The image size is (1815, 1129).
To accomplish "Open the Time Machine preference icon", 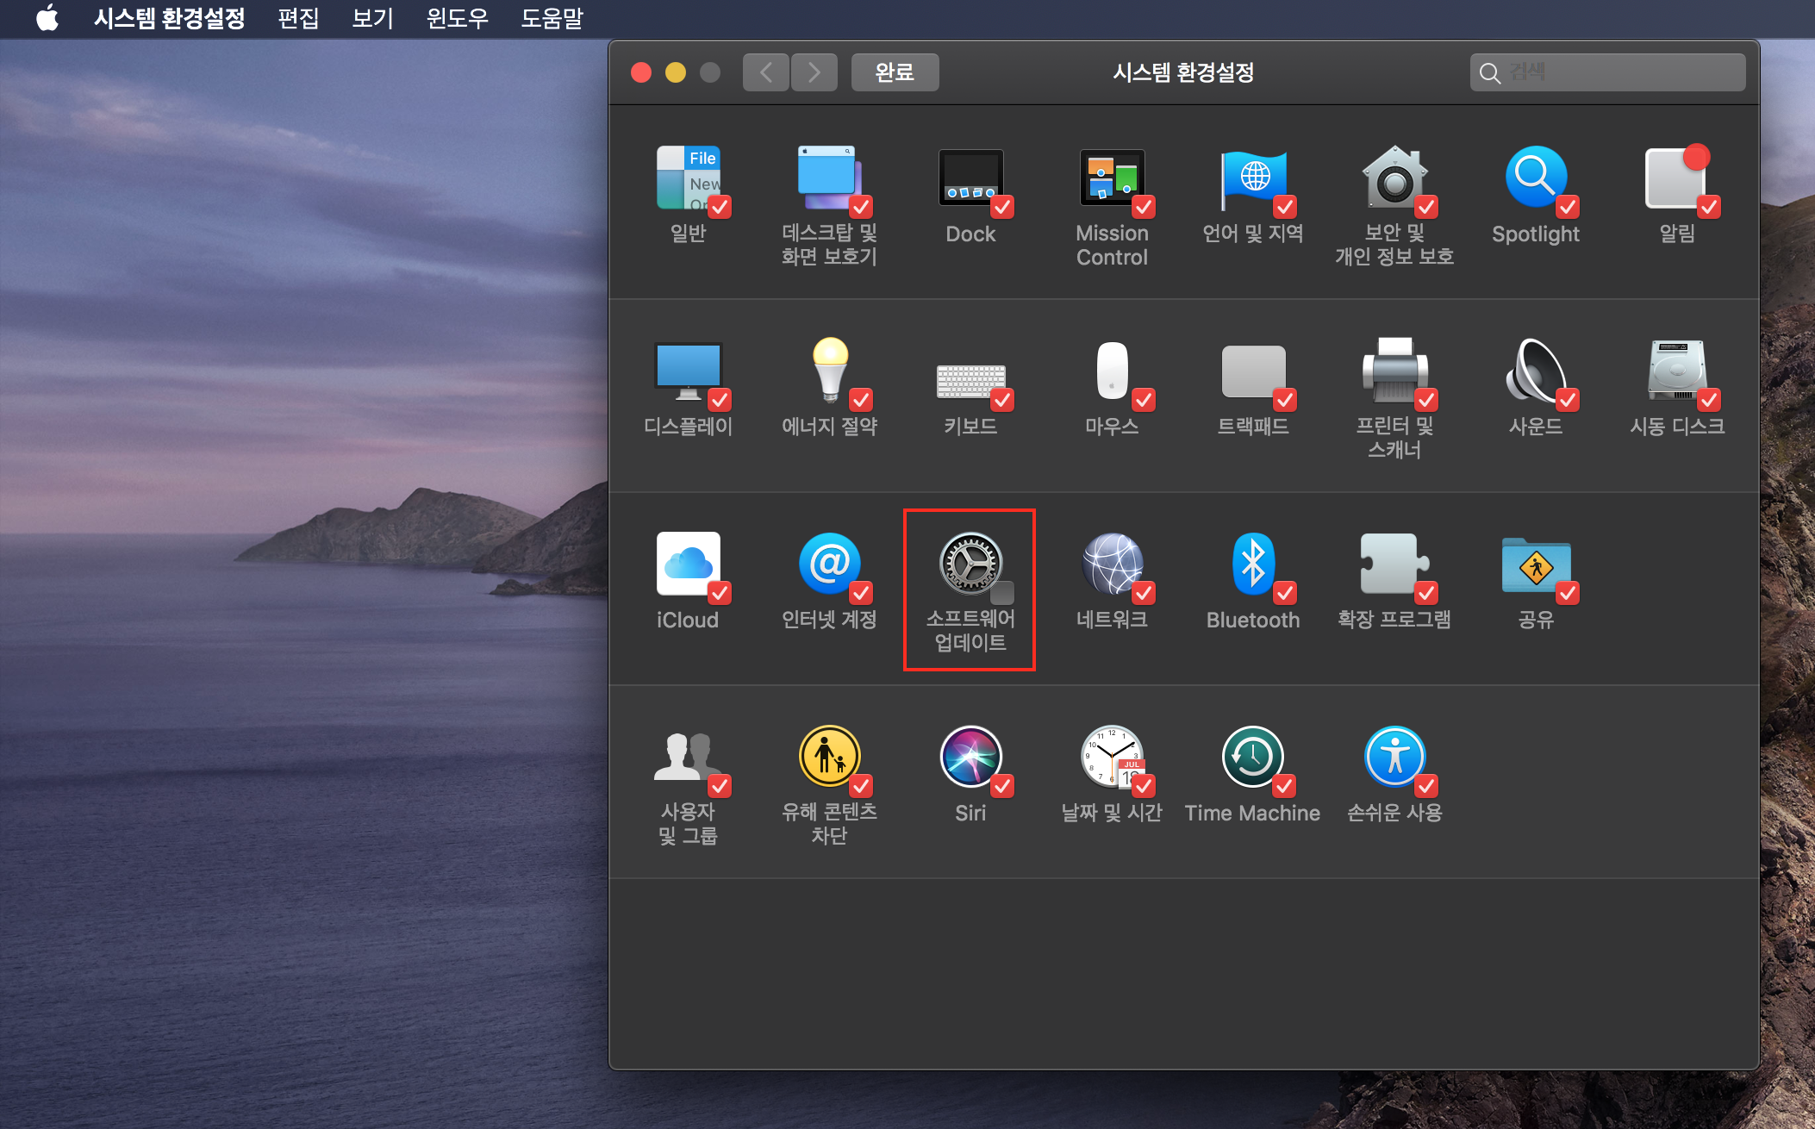I will click(1251, 757).
